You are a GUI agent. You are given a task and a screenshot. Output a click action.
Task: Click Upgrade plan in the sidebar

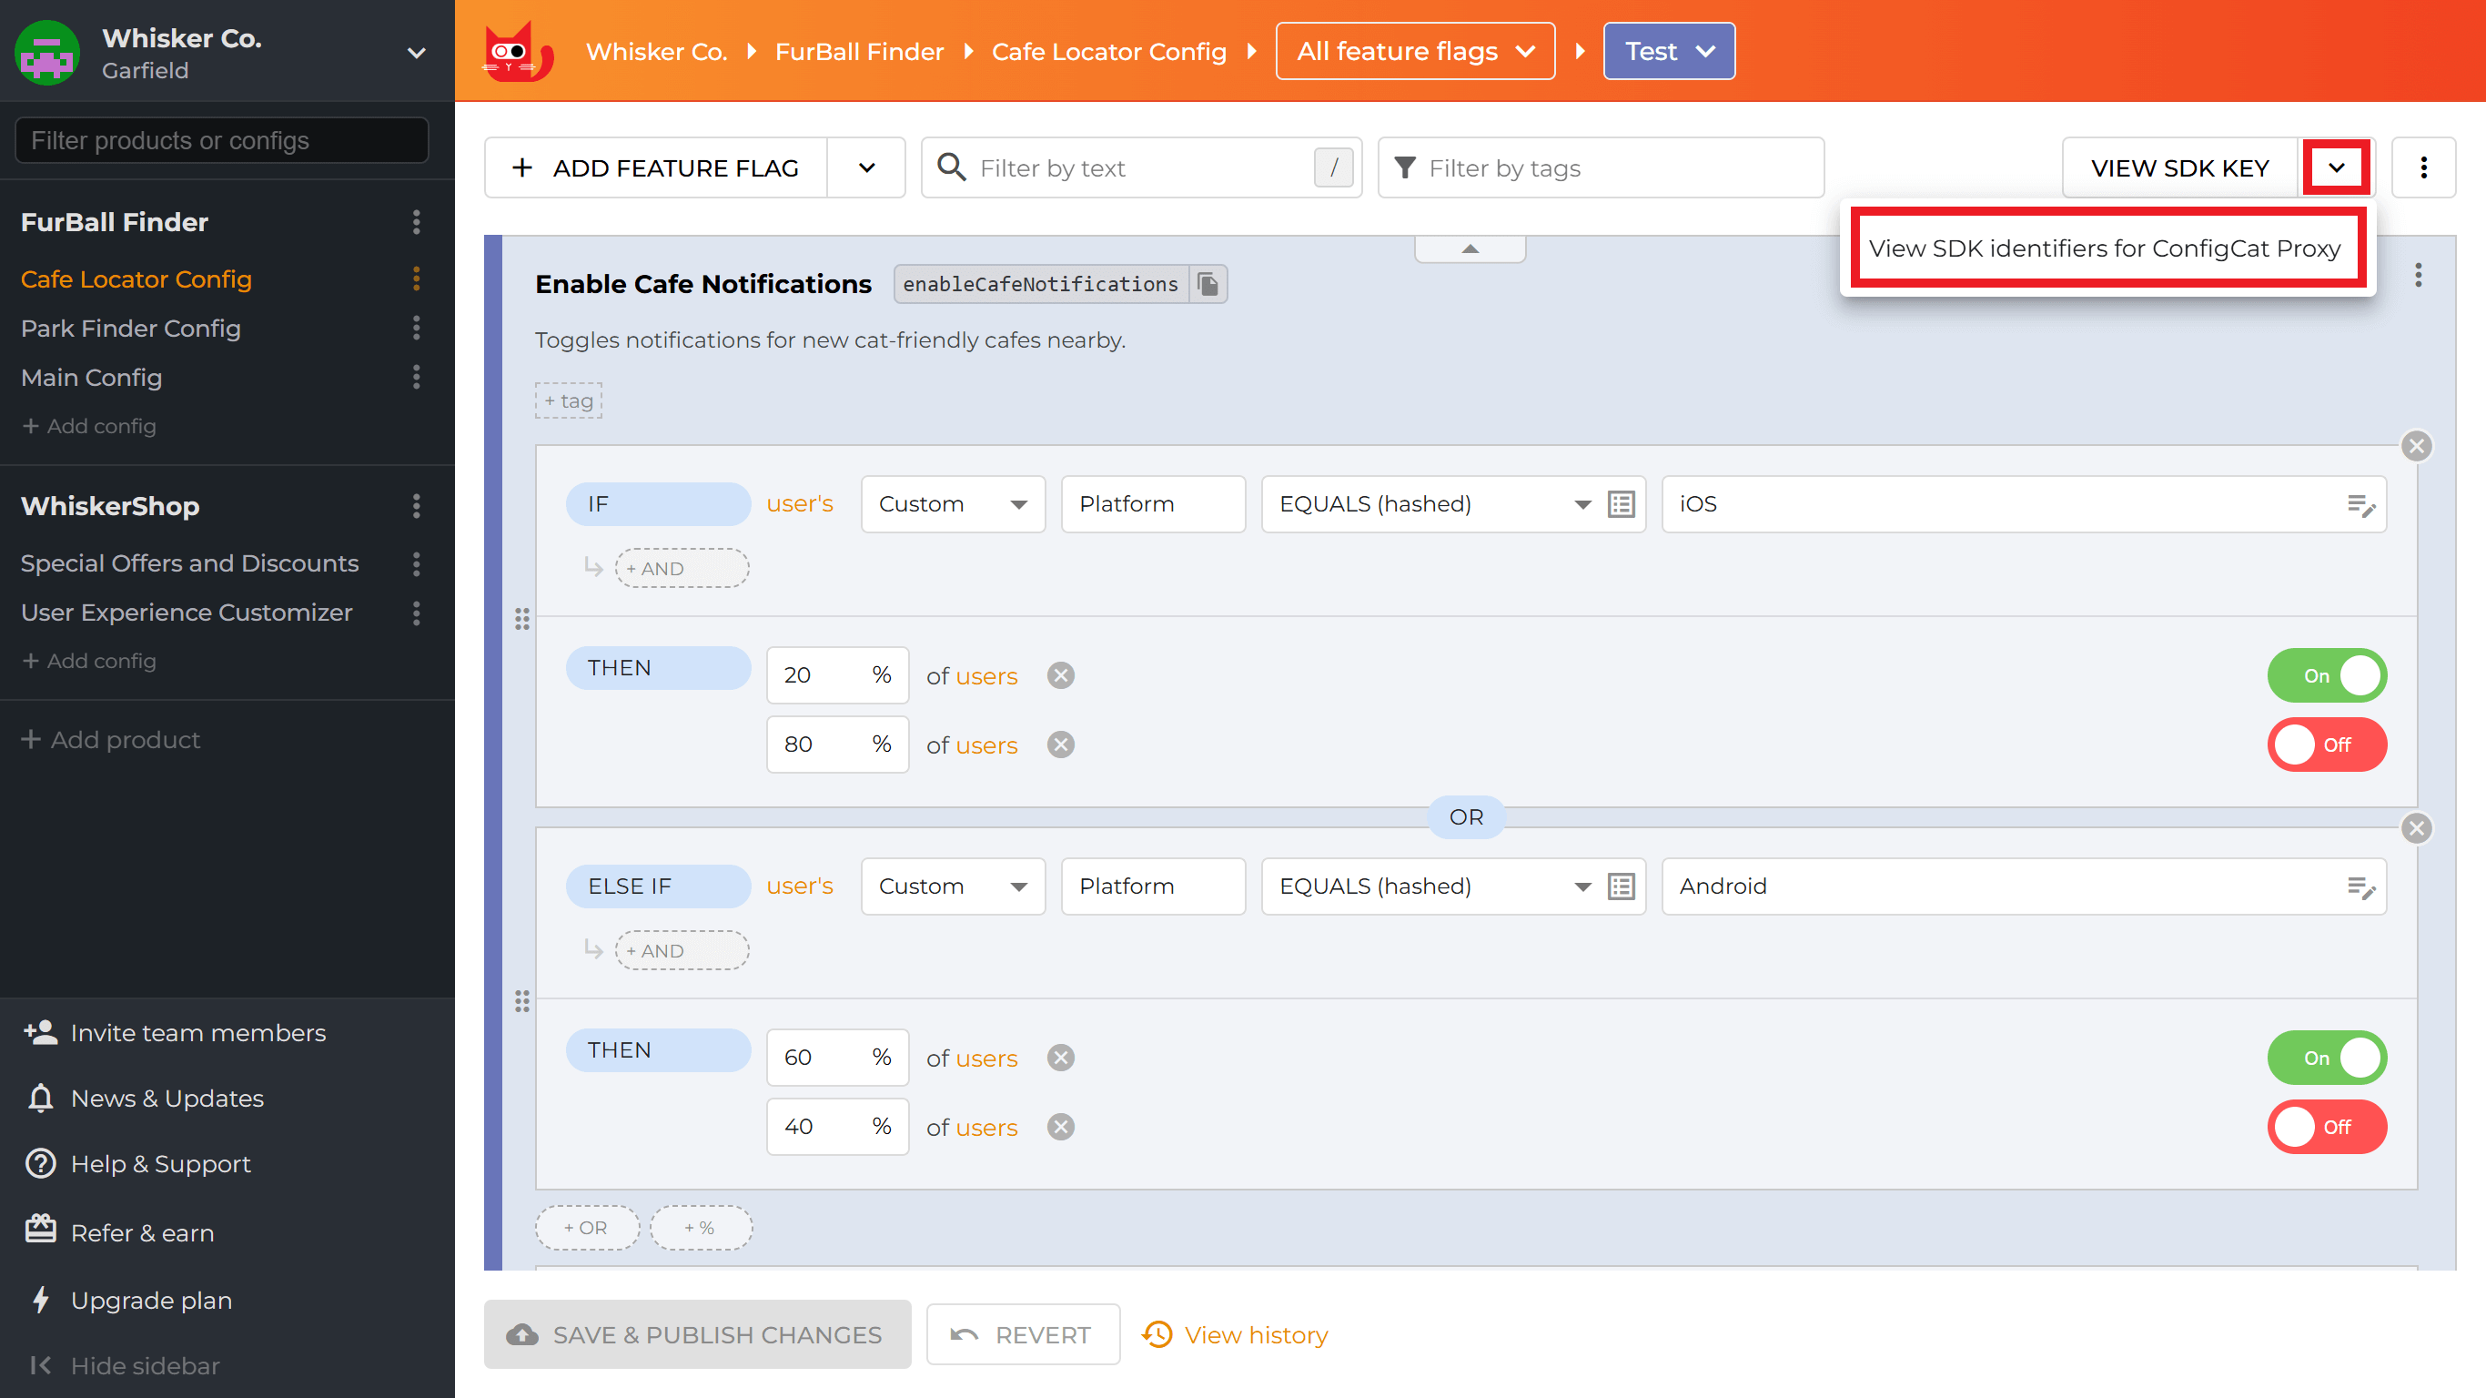(x=150, y=1300)
